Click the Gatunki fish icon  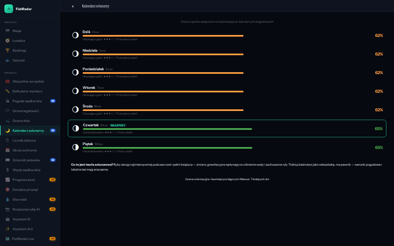pyautogui.click(x=7, y=60)
